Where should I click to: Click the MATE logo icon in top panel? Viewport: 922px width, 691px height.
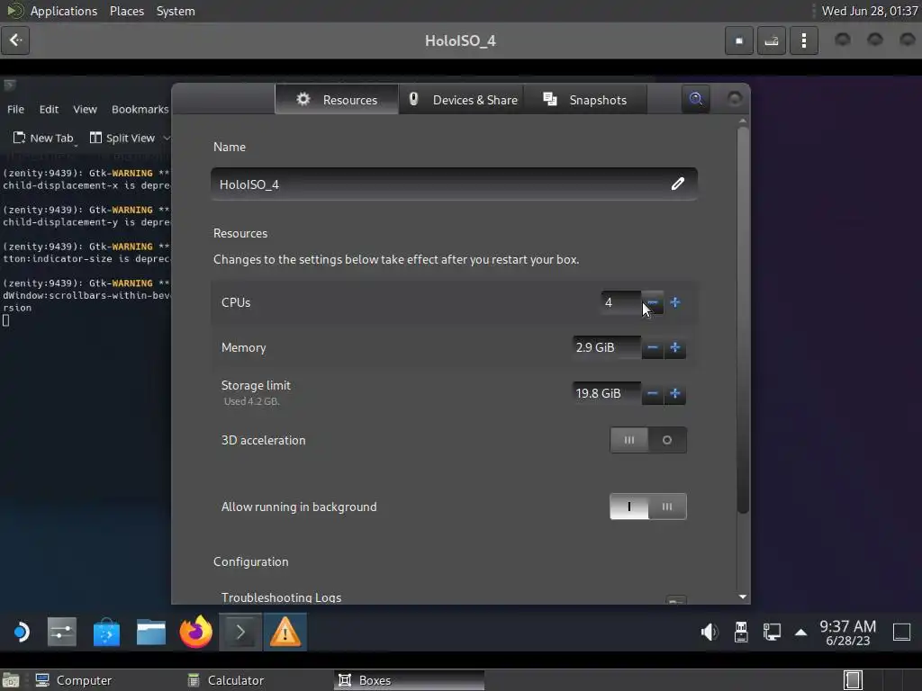[14, 11]
